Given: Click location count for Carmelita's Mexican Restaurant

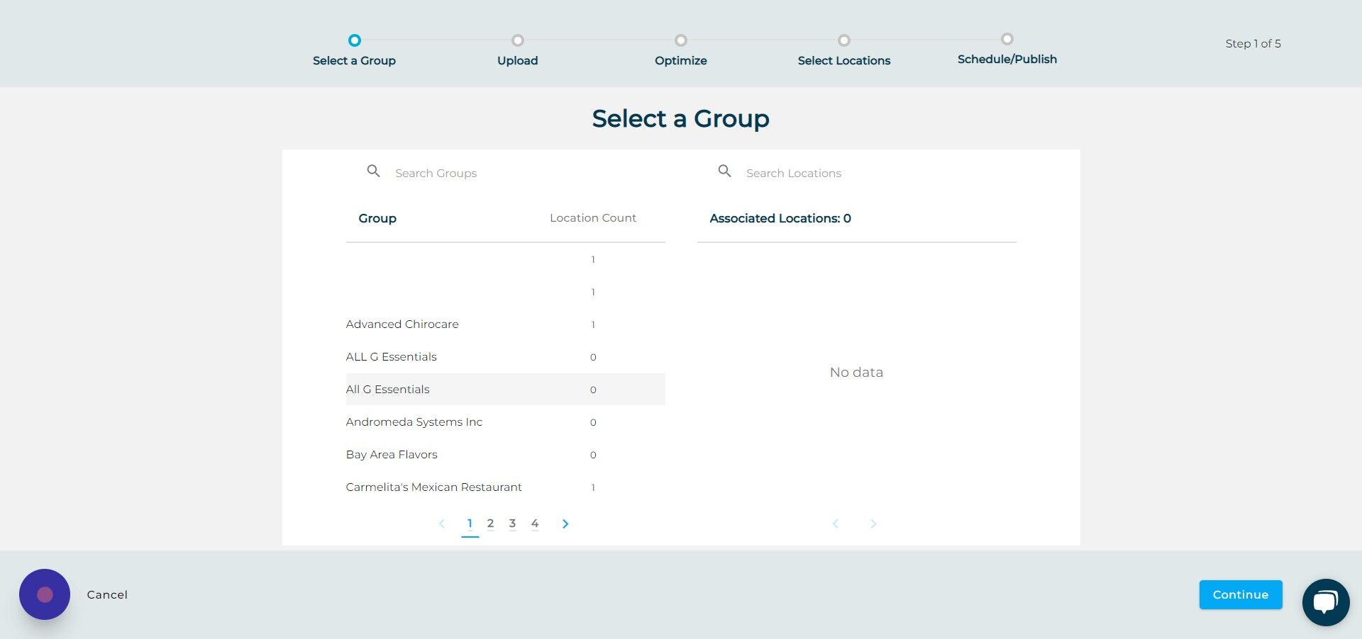Looking at the screenshot, I should tap(593, 487).
